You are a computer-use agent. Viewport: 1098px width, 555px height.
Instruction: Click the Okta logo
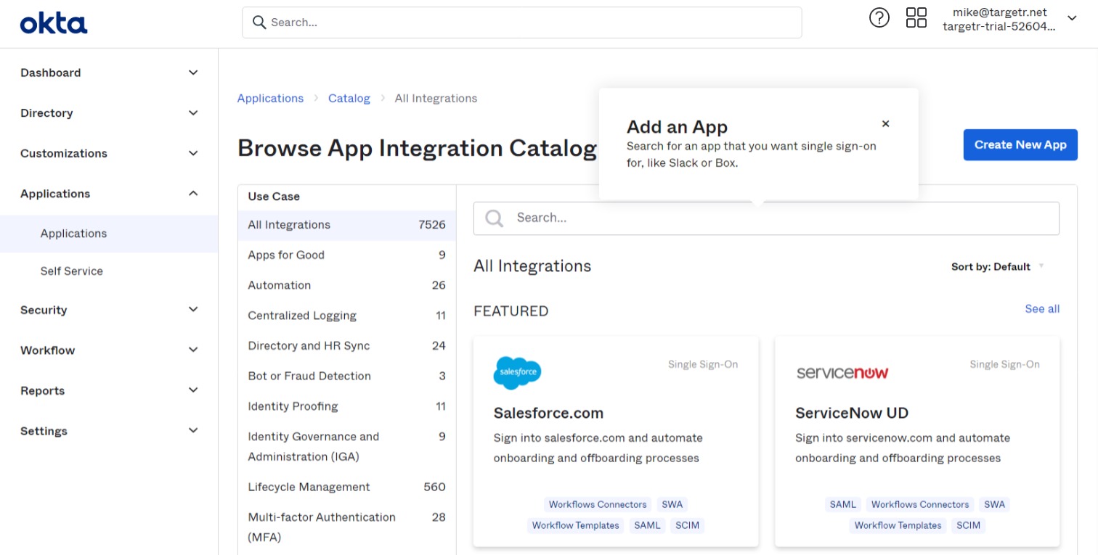pos(54,24)
